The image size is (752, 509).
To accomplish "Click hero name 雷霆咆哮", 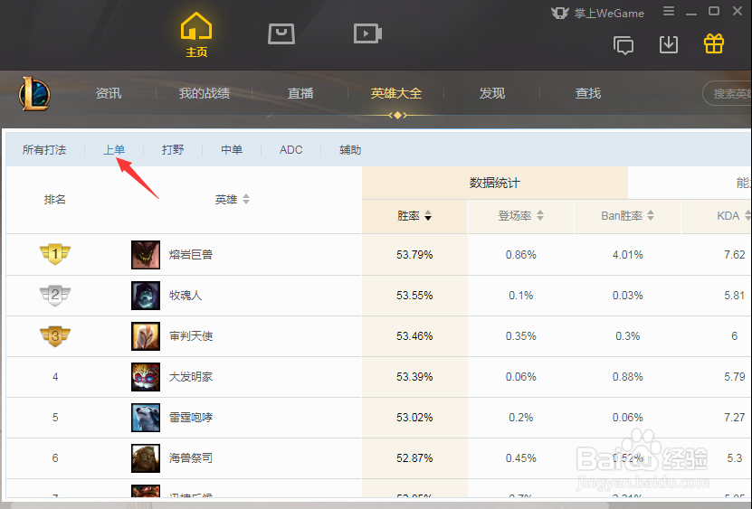I will (191, 418).
